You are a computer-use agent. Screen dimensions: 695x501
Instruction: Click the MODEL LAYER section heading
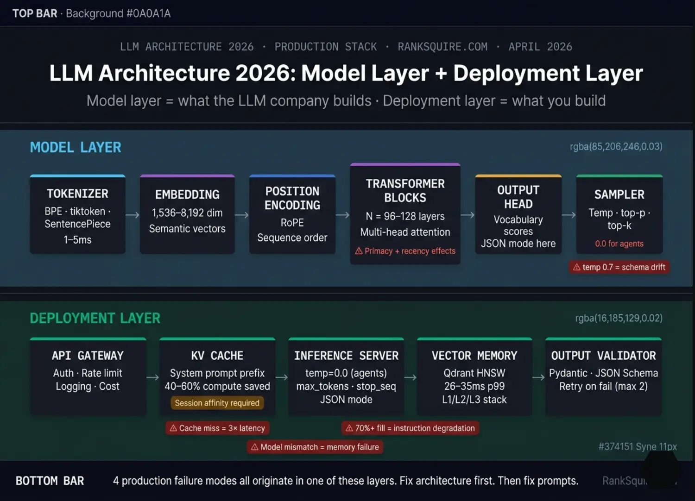pos(76,147)
